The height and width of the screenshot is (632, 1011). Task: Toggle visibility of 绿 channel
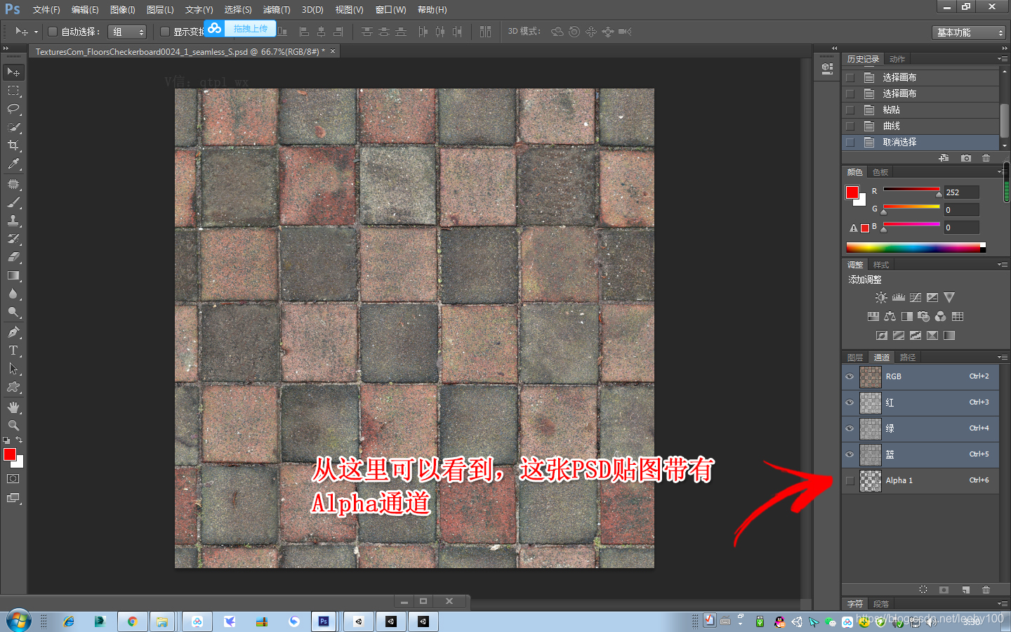coord(850,428)
